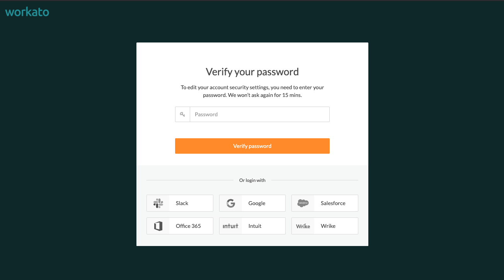The width and height of the screenshot is (504, 280).
Task: Sign in using Office 365
Action: (180, 226)
